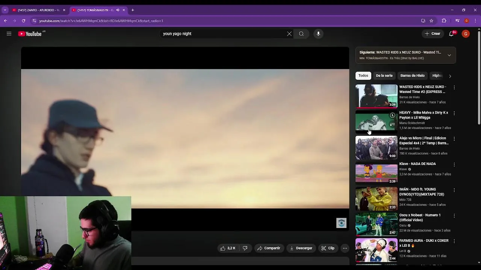Image resolution: width=481 pixels, height=270 pixels.
Task: Run search with the magnifier button
Action: point(301,34)
